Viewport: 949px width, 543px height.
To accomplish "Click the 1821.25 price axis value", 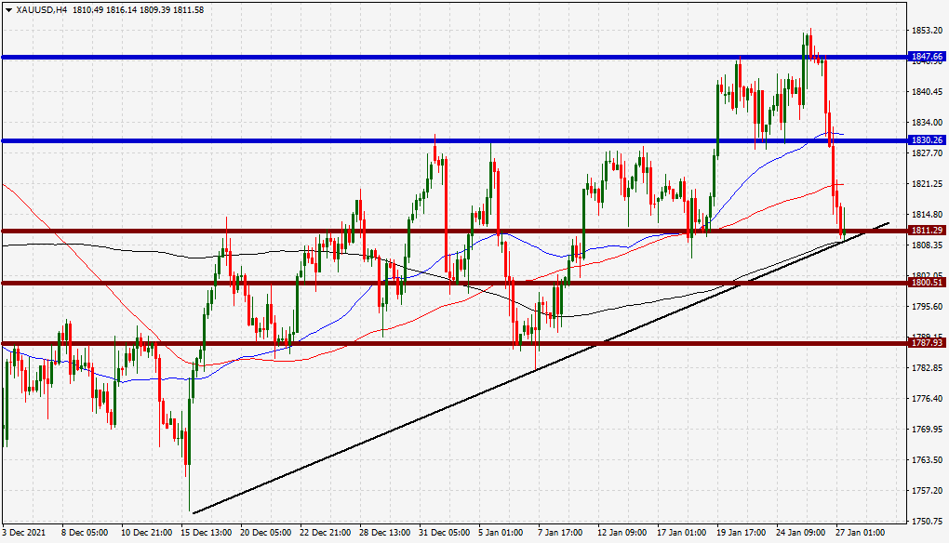I will coord(927,184).
